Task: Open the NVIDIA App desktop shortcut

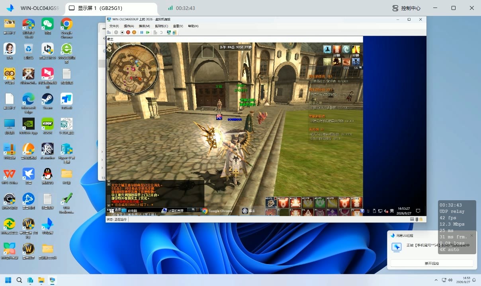Action: pyautogui.click(x=28, y=126)
